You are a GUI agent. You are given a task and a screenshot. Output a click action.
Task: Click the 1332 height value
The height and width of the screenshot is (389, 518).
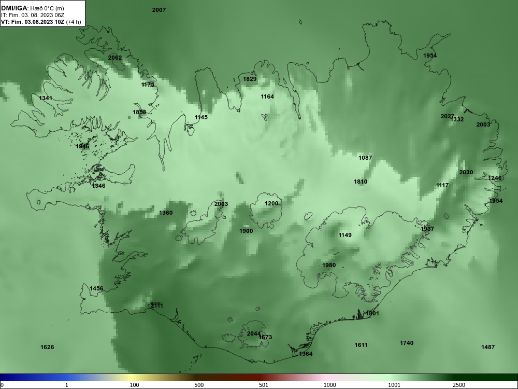pos(457,119)
